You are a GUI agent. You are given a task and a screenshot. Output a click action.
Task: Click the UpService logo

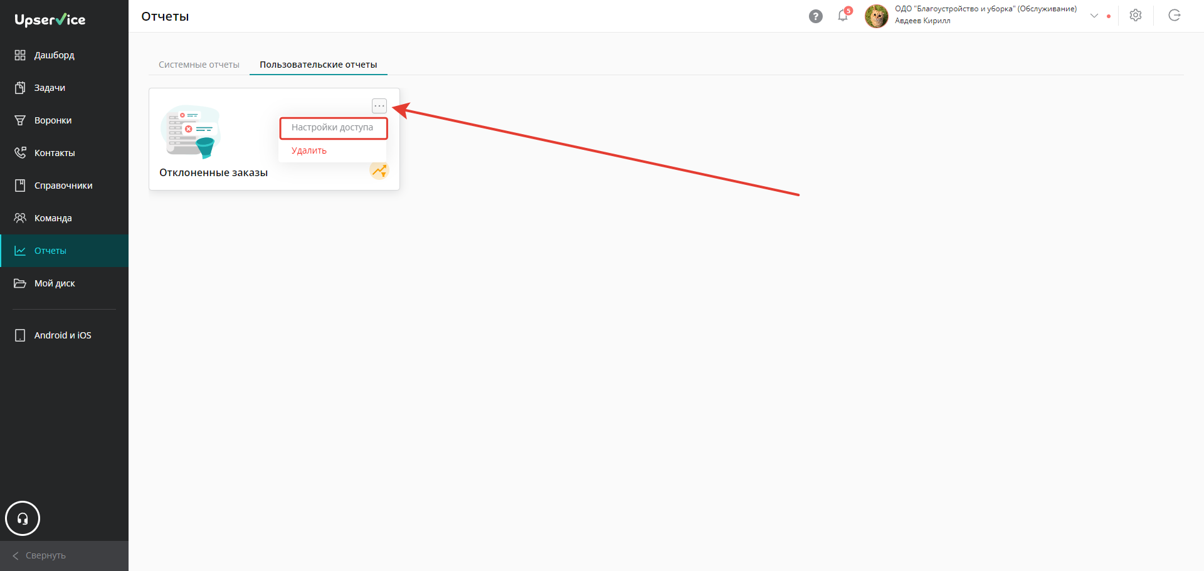[50, 19]
